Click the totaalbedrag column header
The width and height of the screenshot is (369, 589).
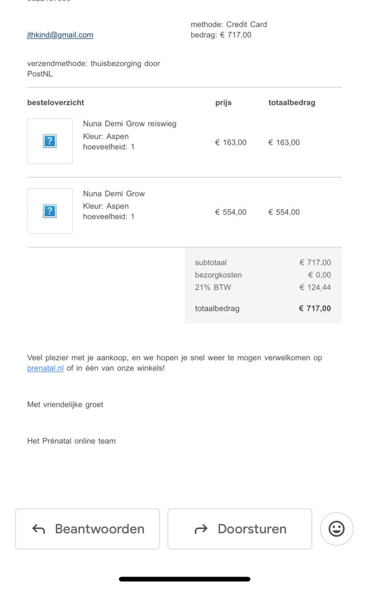[x=292, y=103]
